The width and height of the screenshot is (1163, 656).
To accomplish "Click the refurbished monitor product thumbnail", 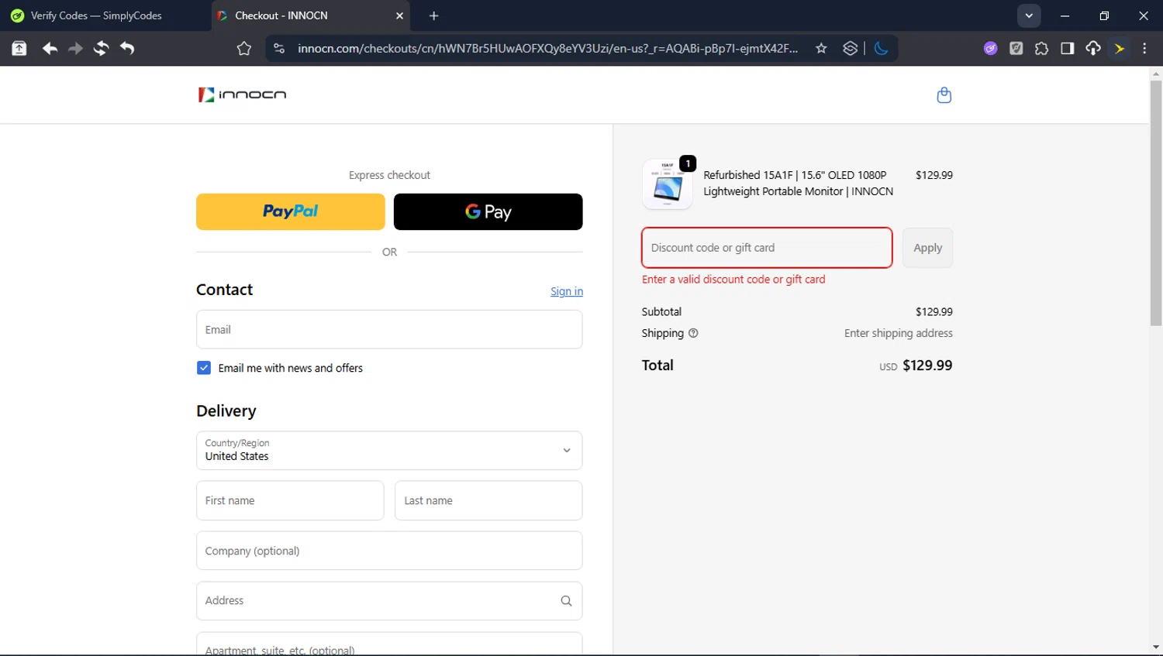I will pos(668,184).
